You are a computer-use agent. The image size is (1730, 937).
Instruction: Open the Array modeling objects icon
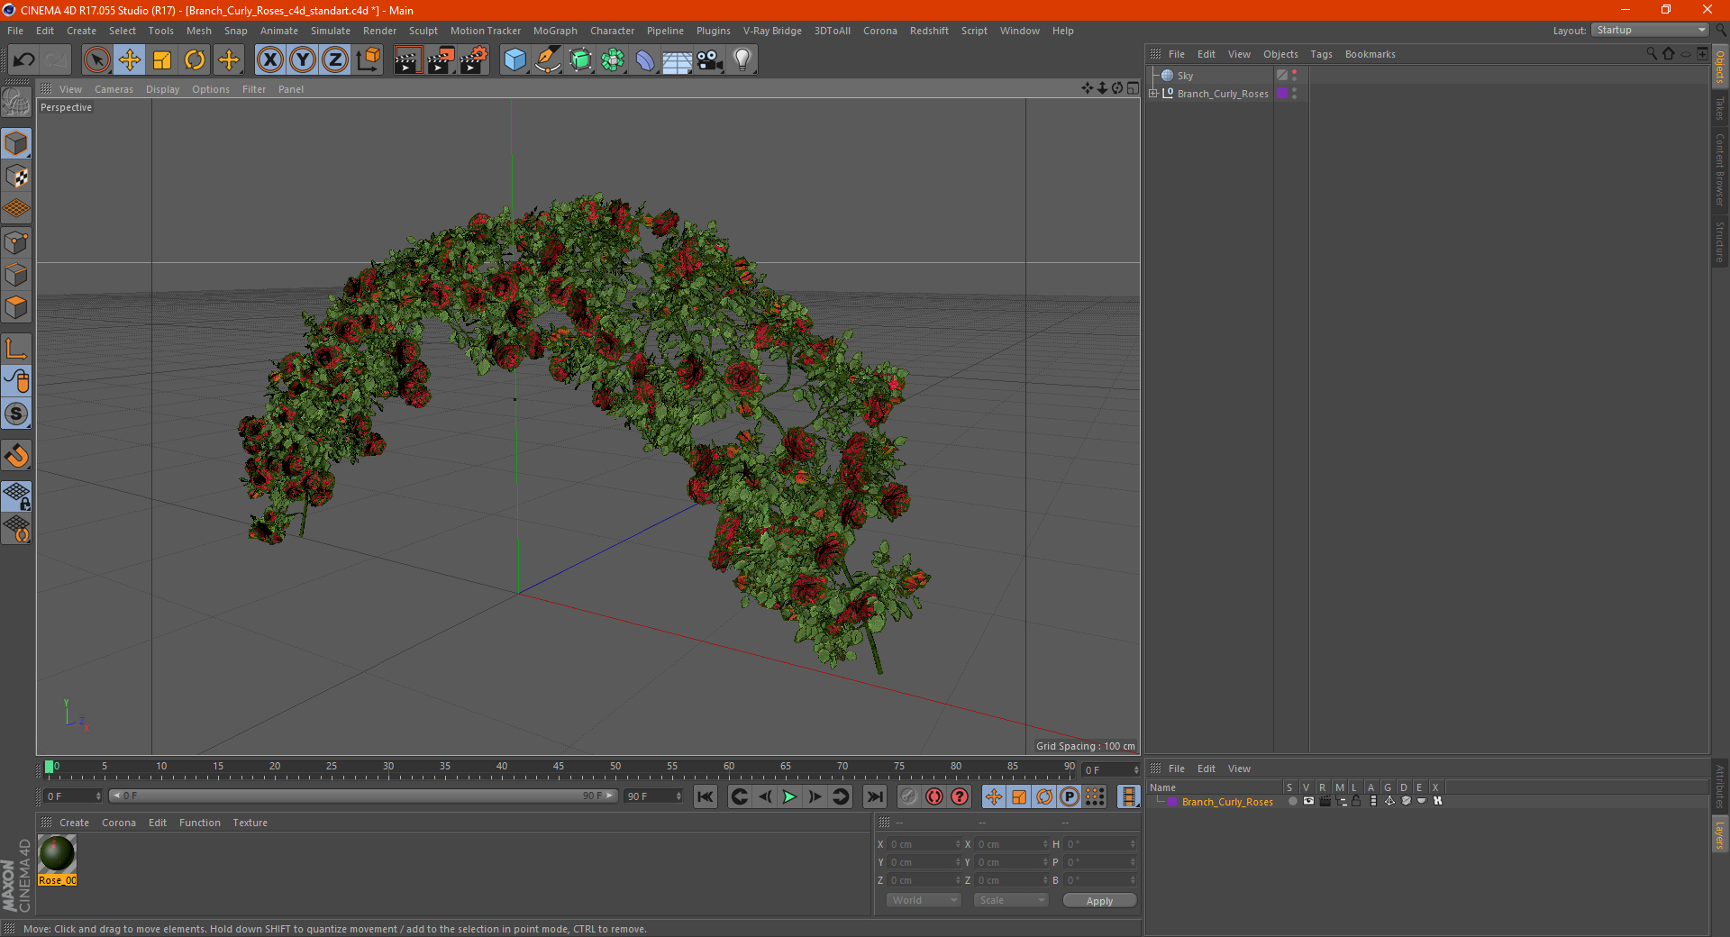coord(613,60)
